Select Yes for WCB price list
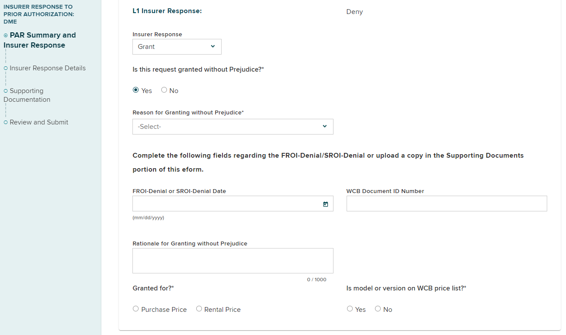 pos(350,309)
